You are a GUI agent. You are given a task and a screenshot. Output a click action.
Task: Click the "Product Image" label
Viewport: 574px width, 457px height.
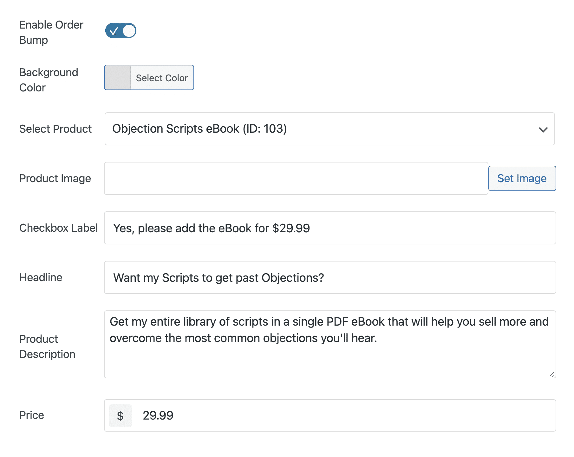click(x=55, y=178)
